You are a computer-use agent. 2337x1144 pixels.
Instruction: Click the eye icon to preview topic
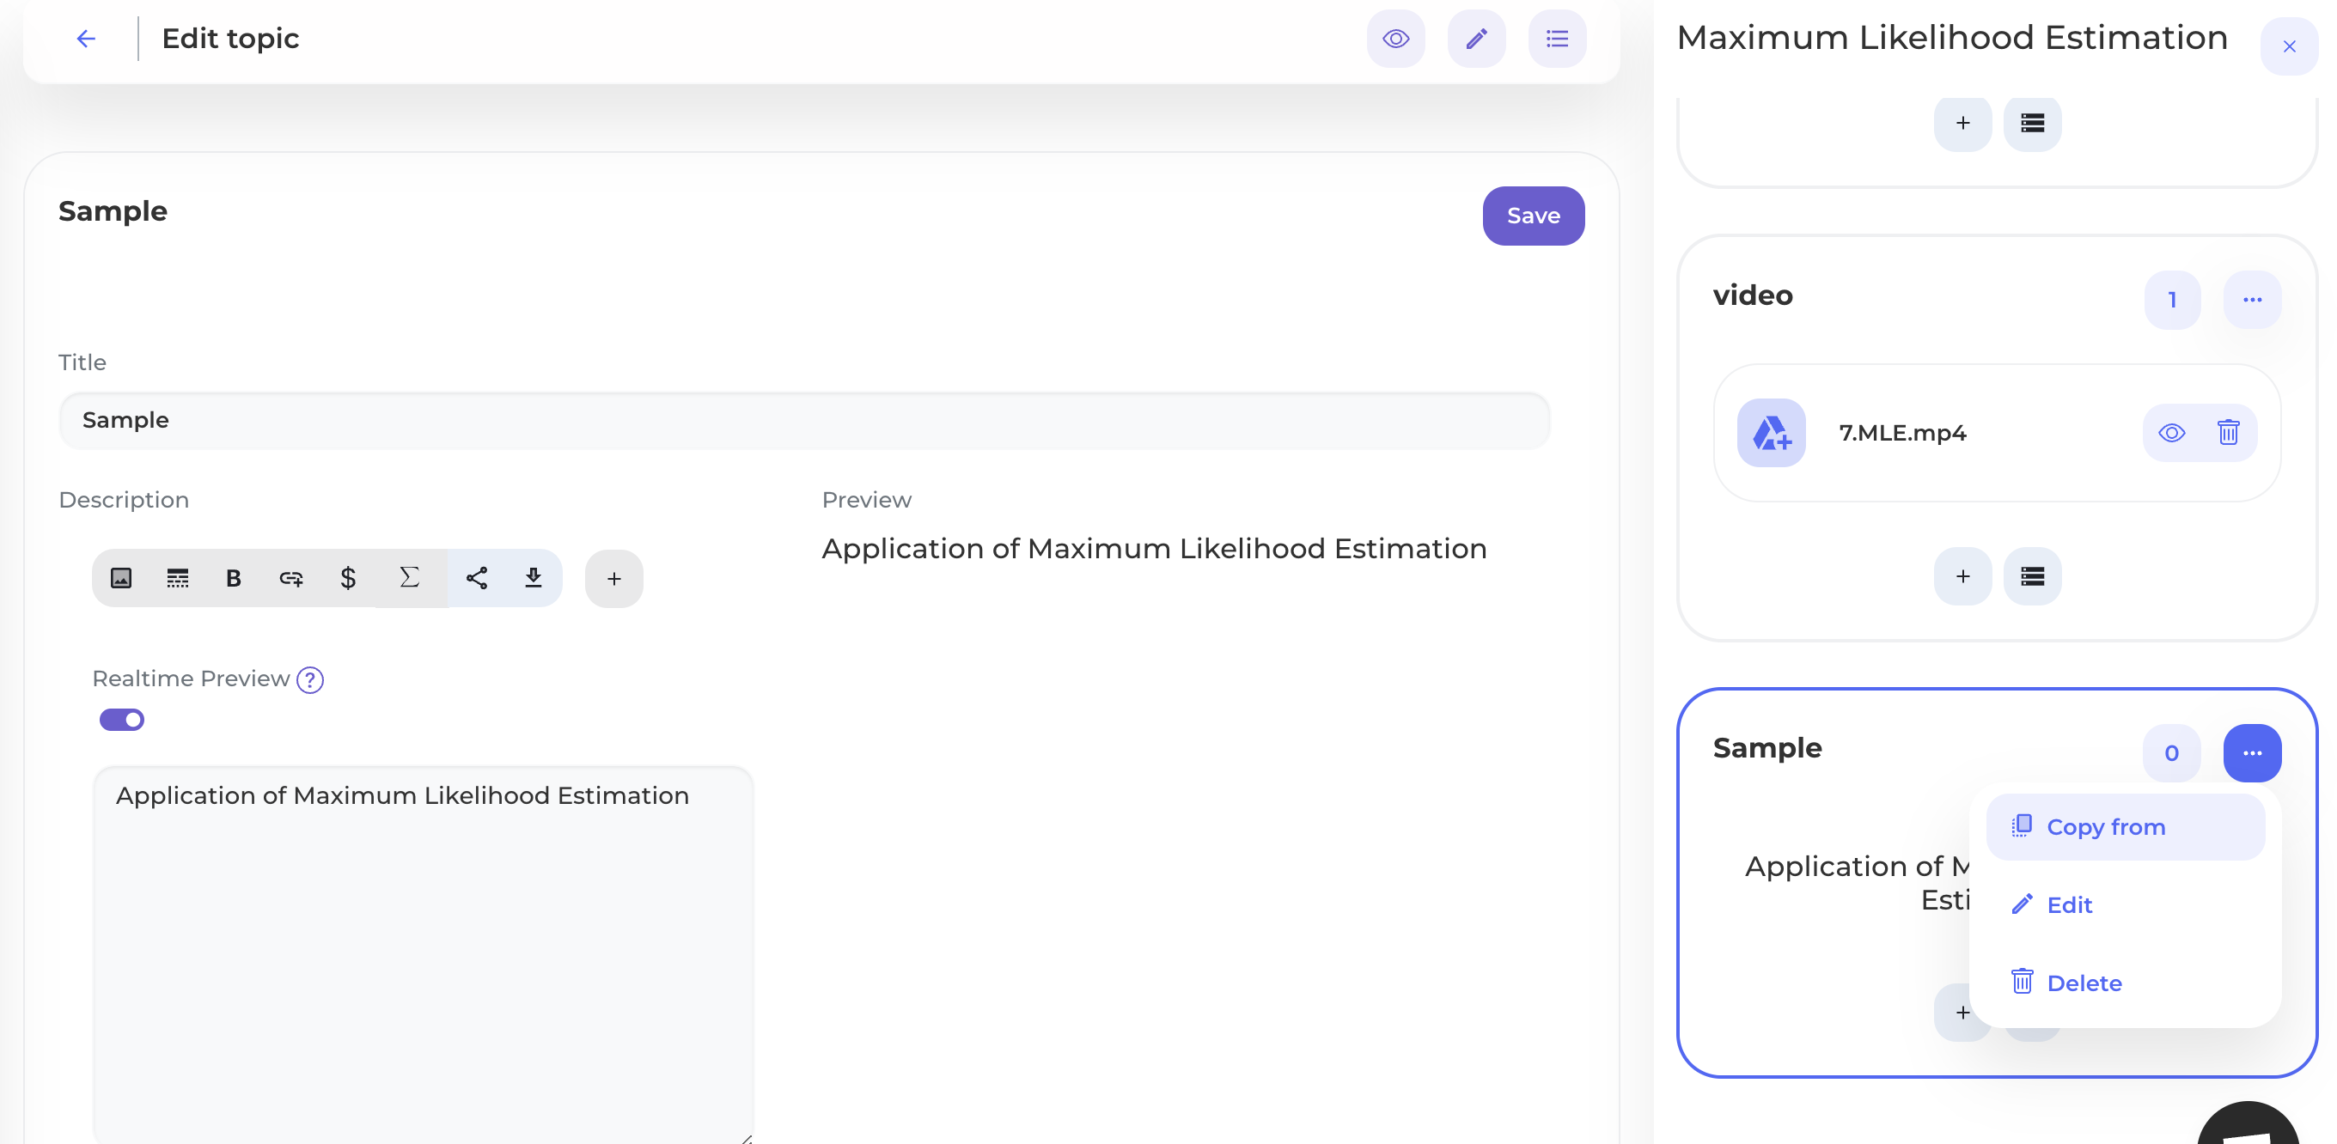[x=1395, y=37]
